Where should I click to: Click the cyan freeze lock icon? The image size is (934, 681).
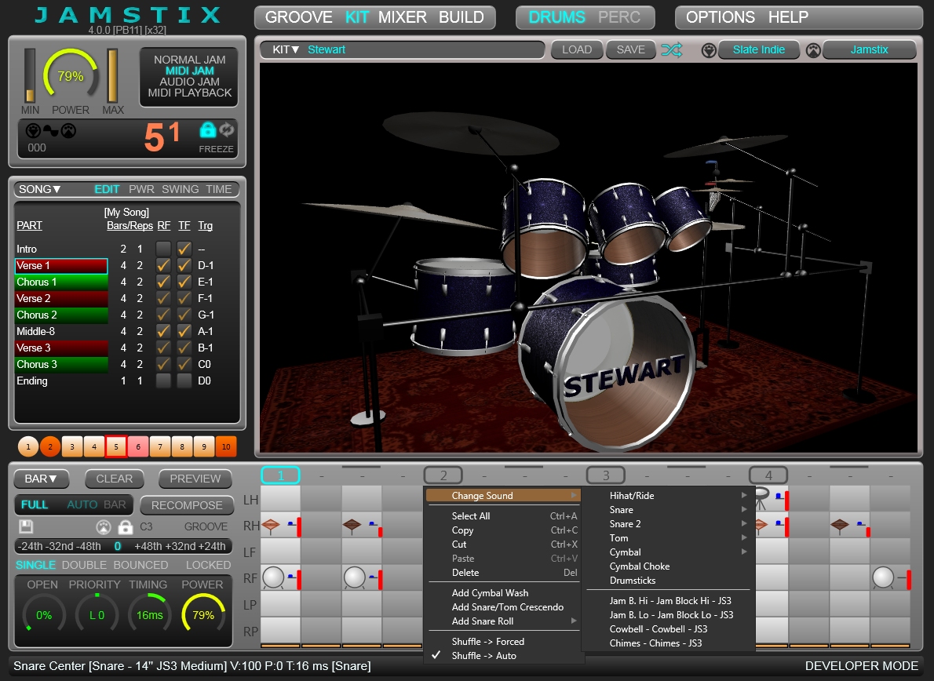[x=207, y=130]
